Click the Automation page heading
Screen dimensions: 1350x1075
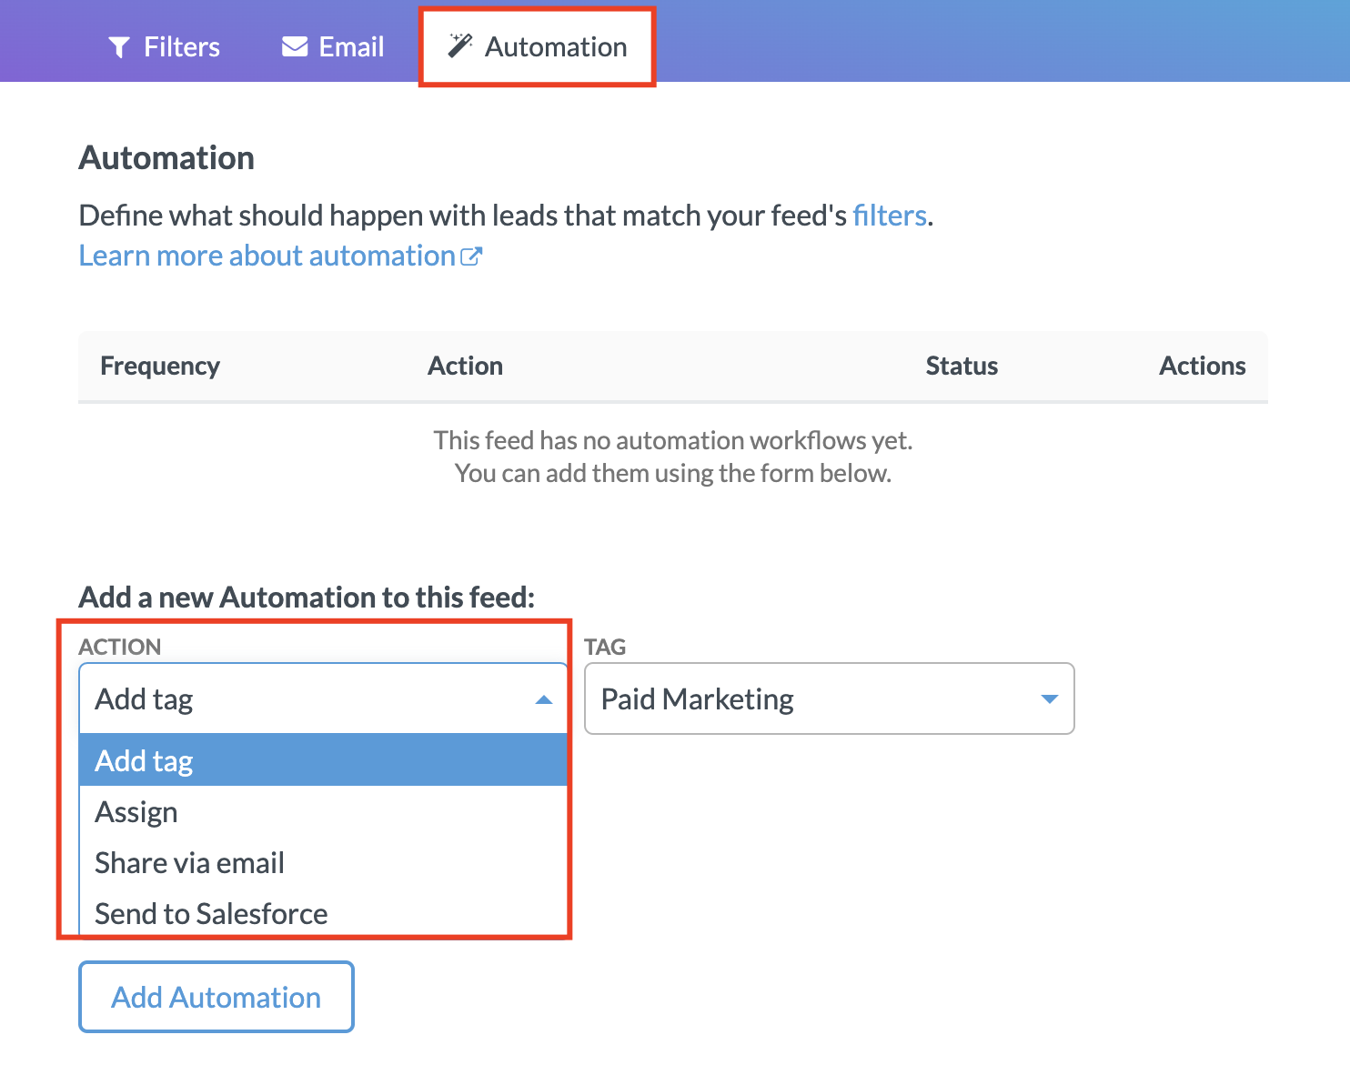click(x=166, y=157)
